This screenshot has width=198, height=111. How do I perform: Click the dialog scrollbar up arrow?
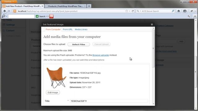[153, 28]
